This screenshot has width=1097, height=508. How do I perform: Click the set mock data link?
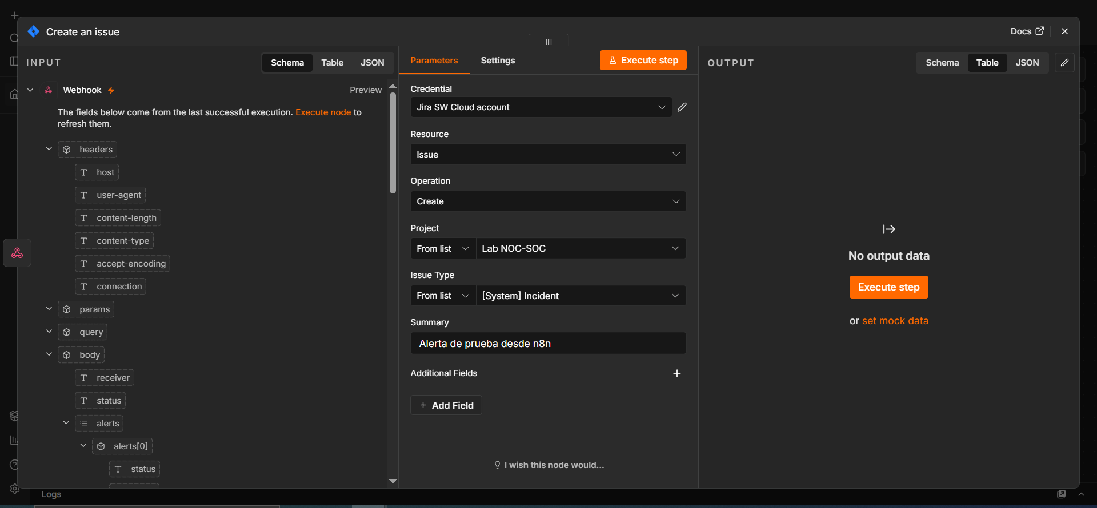tap(895, 321)
